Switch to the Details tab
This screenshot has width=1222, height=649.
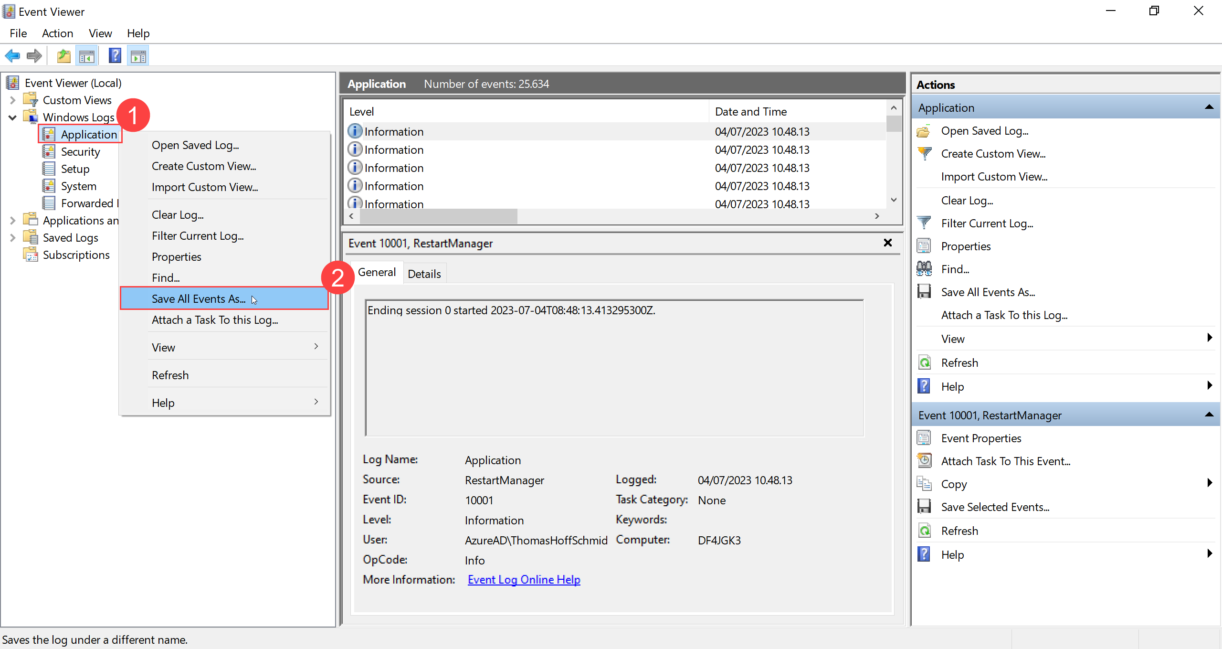point(424,273)
